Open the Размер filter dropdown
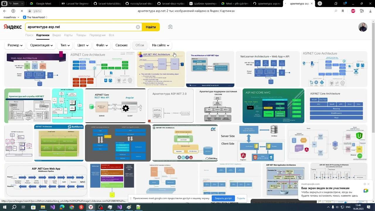Image resolution: width=375 pixels, height=211 pixels. (x=15, y=45)
